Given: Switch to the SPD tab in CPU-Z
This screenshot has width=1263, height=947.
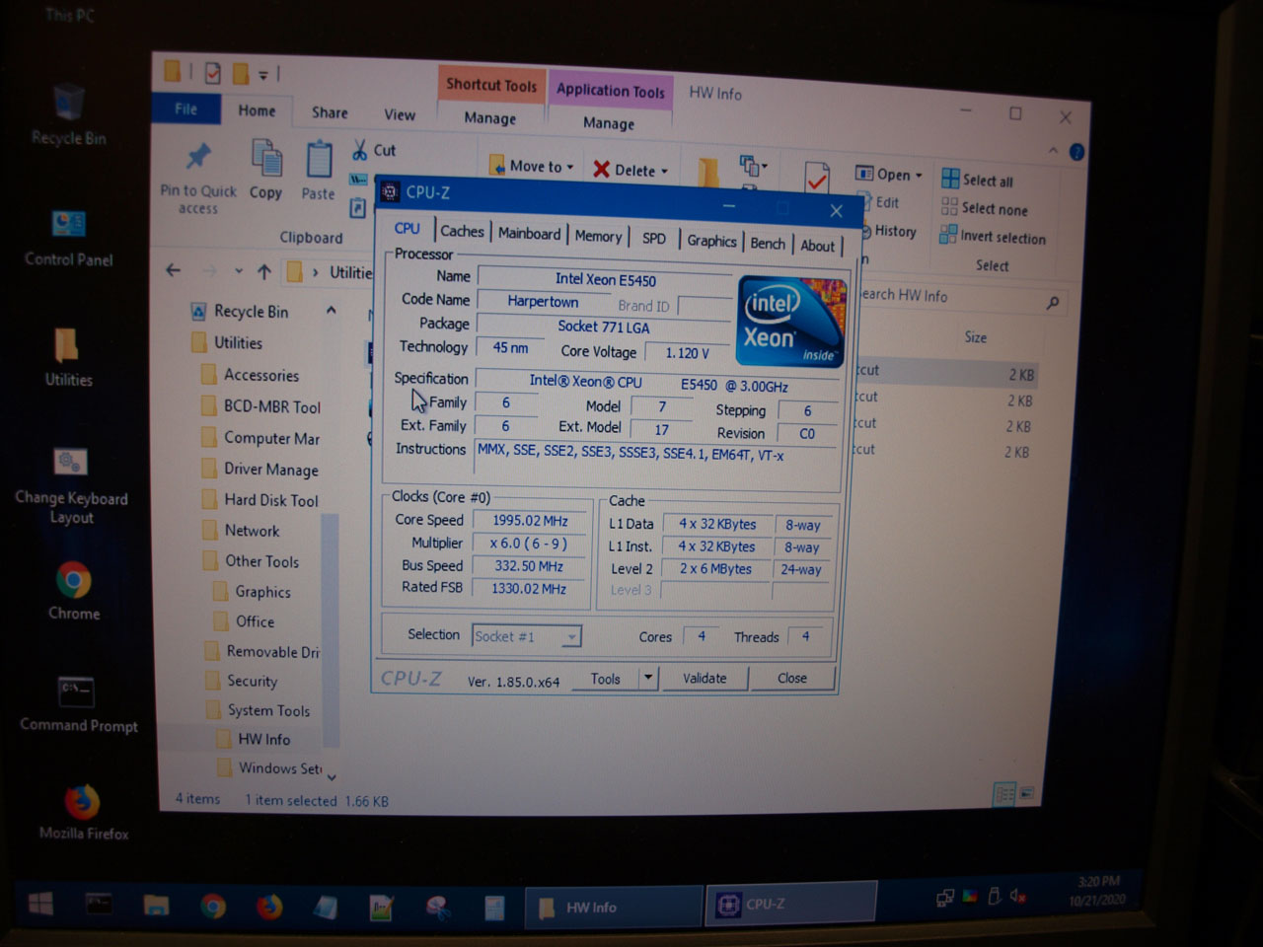Looking at the screenshot, I should (654, 238).
